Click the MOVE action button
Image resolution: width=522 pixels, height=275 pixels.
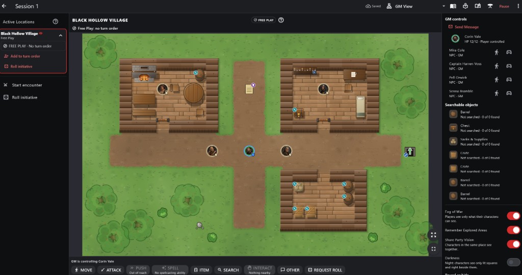coord(83,270)
